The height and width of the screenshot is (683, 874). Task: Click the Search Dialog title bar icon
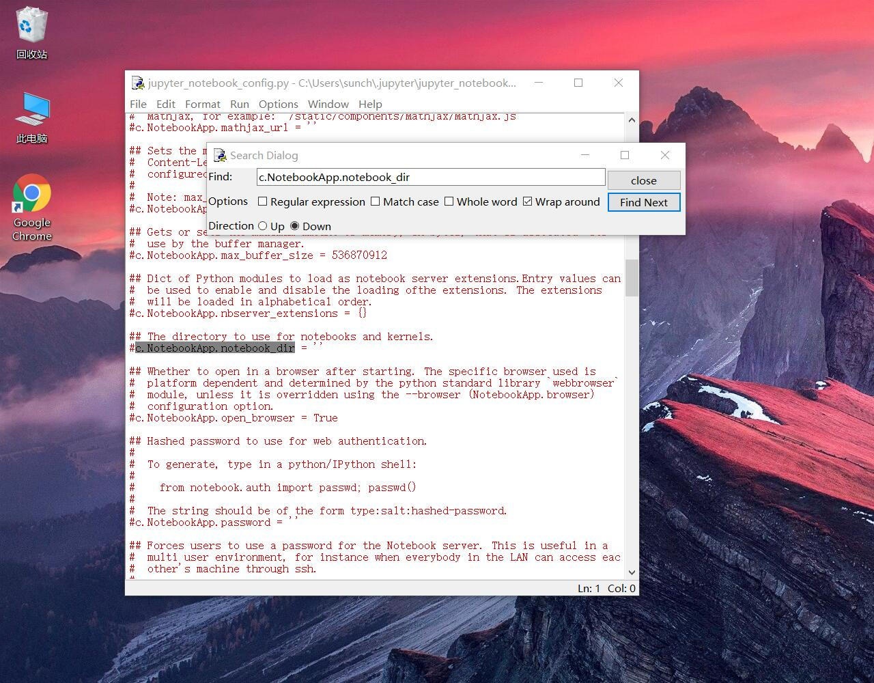[220, 156]
